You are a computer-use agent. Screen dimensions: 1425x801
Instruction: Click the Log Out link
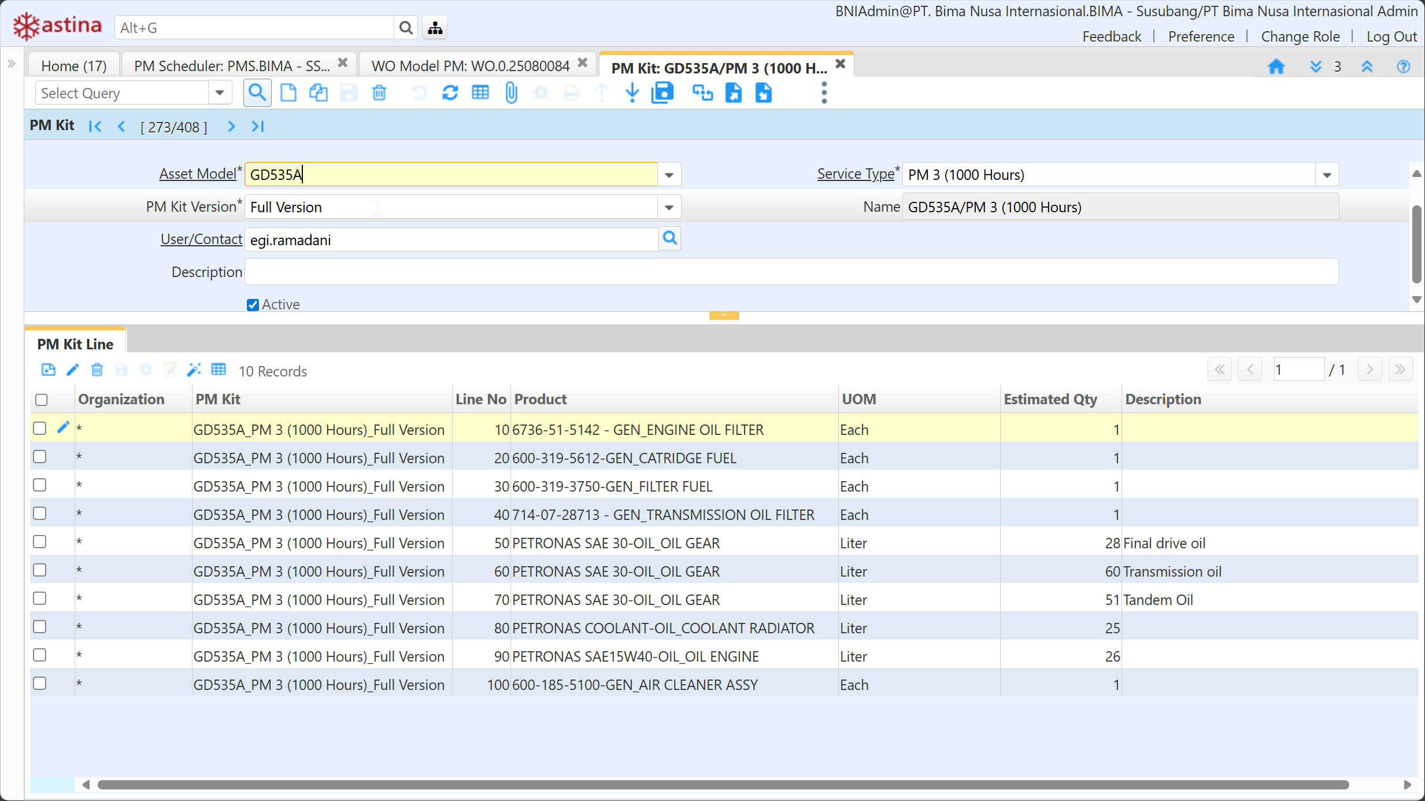pos(1391,36)
